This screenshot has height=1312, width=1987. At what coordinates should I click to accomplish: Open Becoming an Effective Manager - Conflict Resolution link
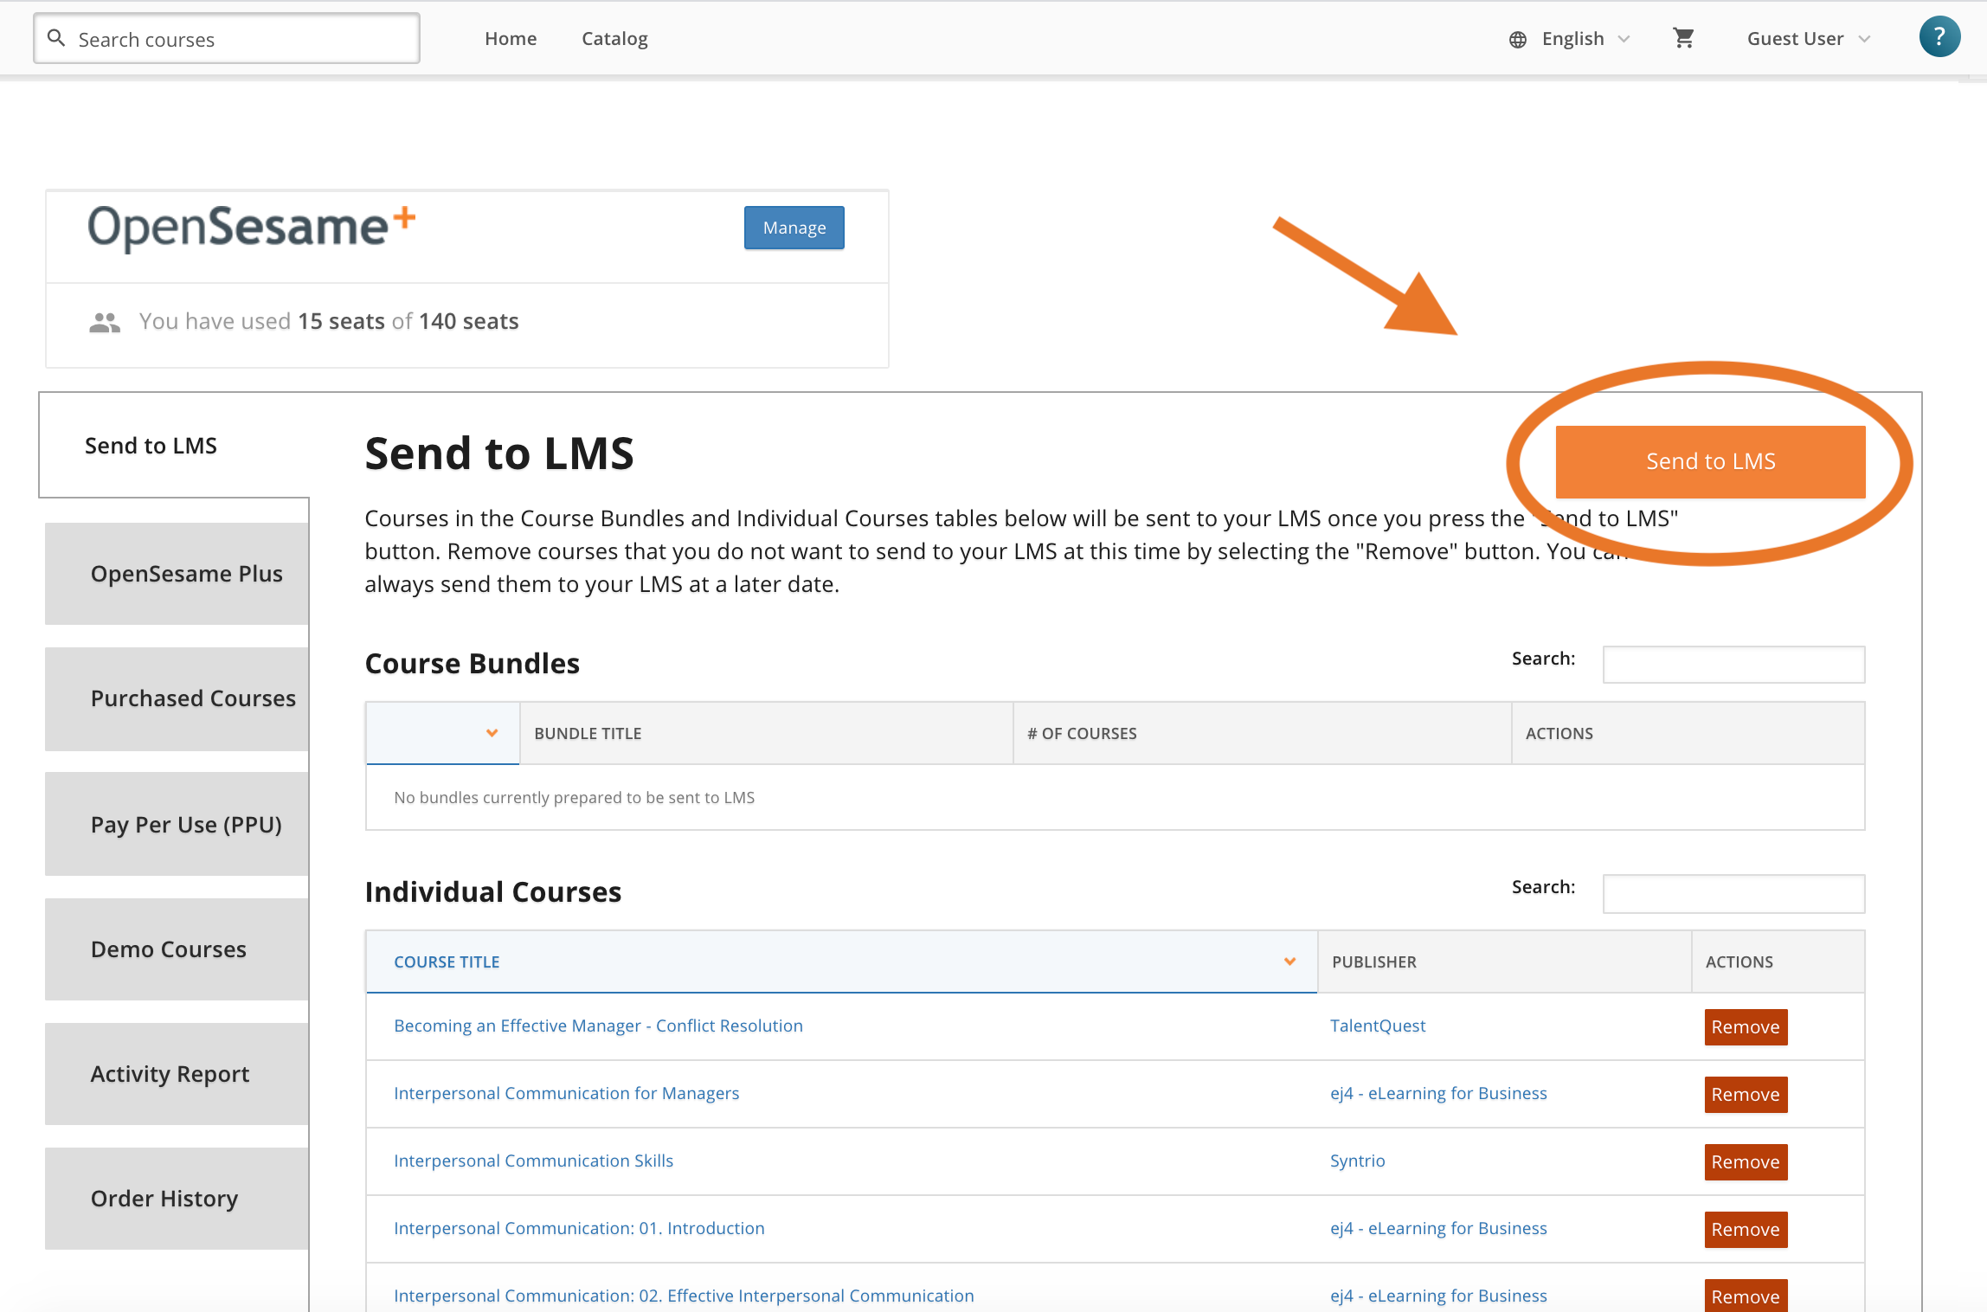pyautogui.click(x=598, y=1026)
